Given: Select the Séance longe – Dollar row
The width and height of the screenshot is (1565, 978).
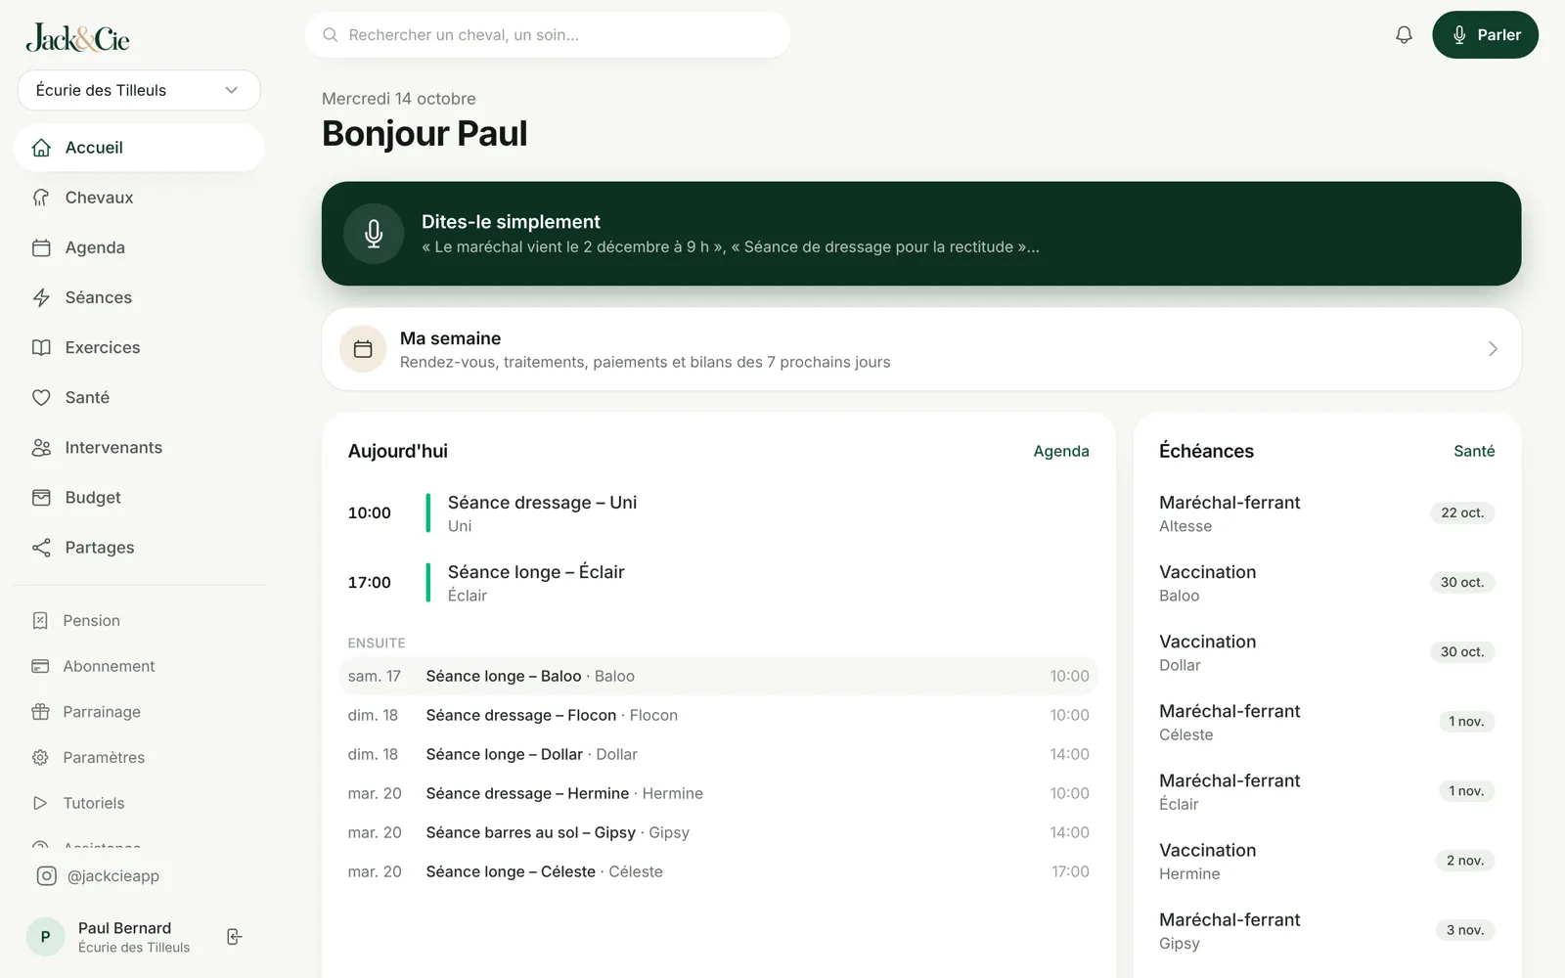Looking at the screenshot, I should coord(718,754).
